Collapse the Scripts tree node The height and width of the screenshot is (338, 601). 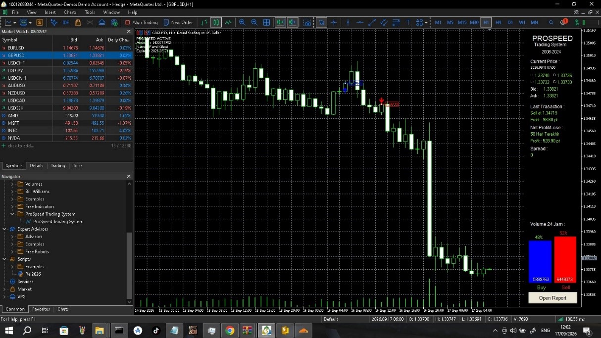click(x=4, y=259)
